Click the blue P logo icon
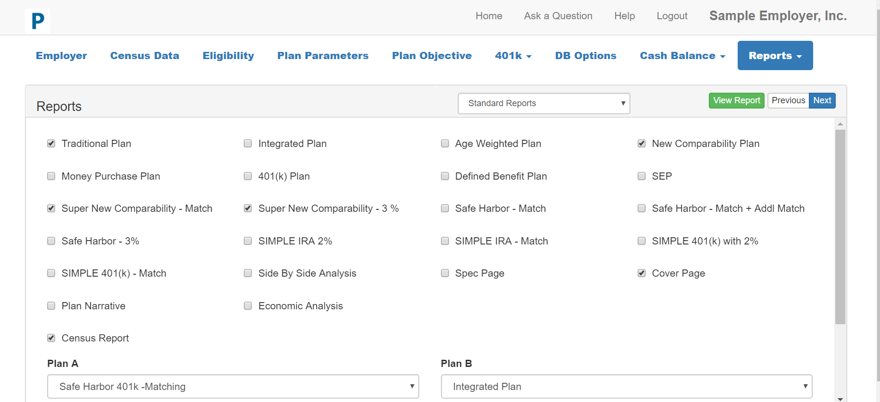Viewport: 880px width, 402px height. click(x=38, y=21)
